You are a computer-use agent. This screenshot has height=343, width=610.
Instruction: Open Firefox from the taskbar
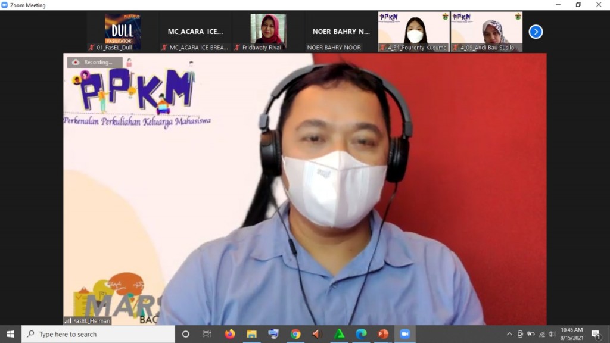pyautogui.click(x=230, y=334)
